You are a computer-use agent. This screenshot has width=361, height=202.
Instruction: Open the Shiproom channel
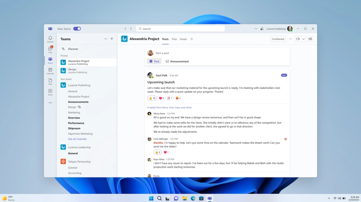tap(74, 129)
